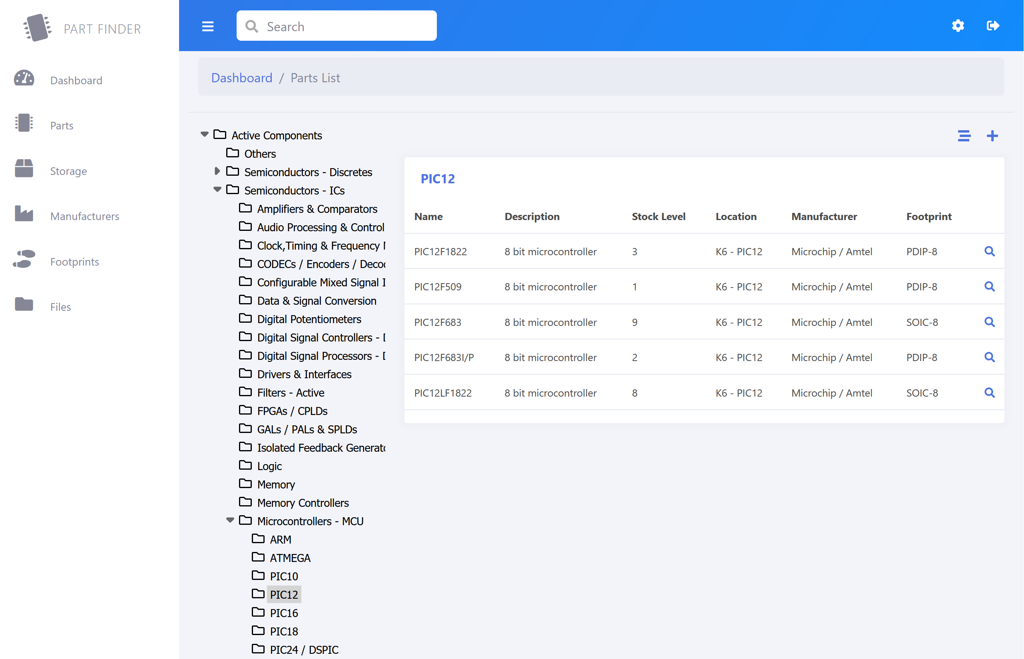
Task: Go to Footprints in the sidebar
Action: pos(74,262)
